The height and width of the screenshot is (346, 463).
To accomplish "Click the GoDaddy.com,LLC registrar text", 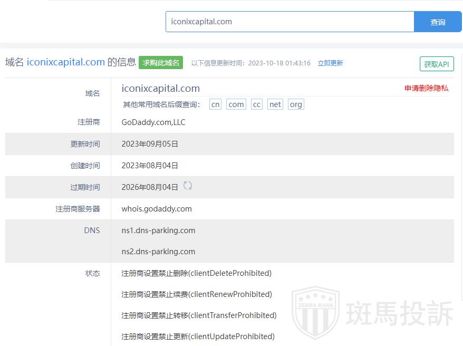I will [153, 122].
